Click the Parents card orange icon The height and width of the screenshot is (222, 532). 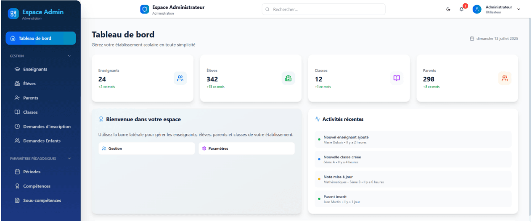[505, 78]
